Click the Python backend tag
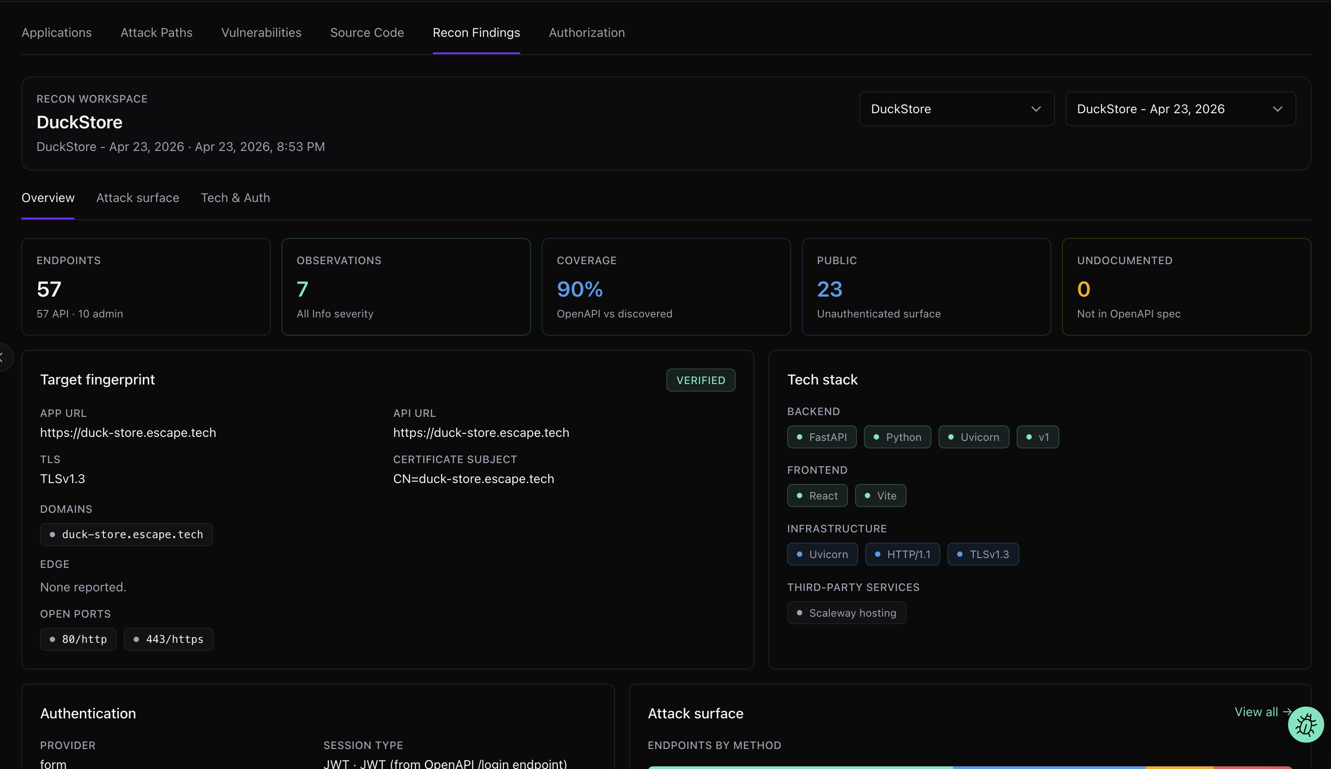1331x769 pixels. [x=898, y=437]
